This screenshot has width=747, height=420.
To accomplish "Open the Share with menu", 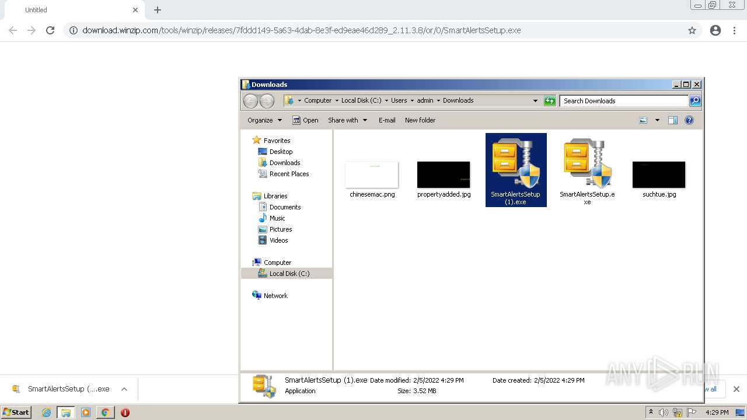I will (x=347, y=120).
